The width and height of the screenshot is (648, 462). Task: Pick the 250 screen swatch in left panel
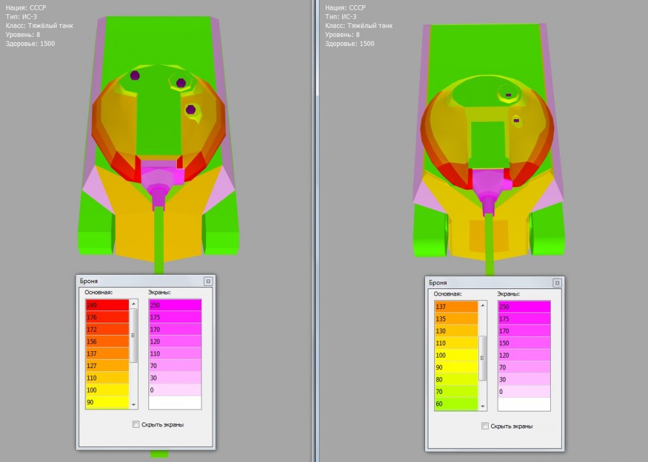click(175, 305)
